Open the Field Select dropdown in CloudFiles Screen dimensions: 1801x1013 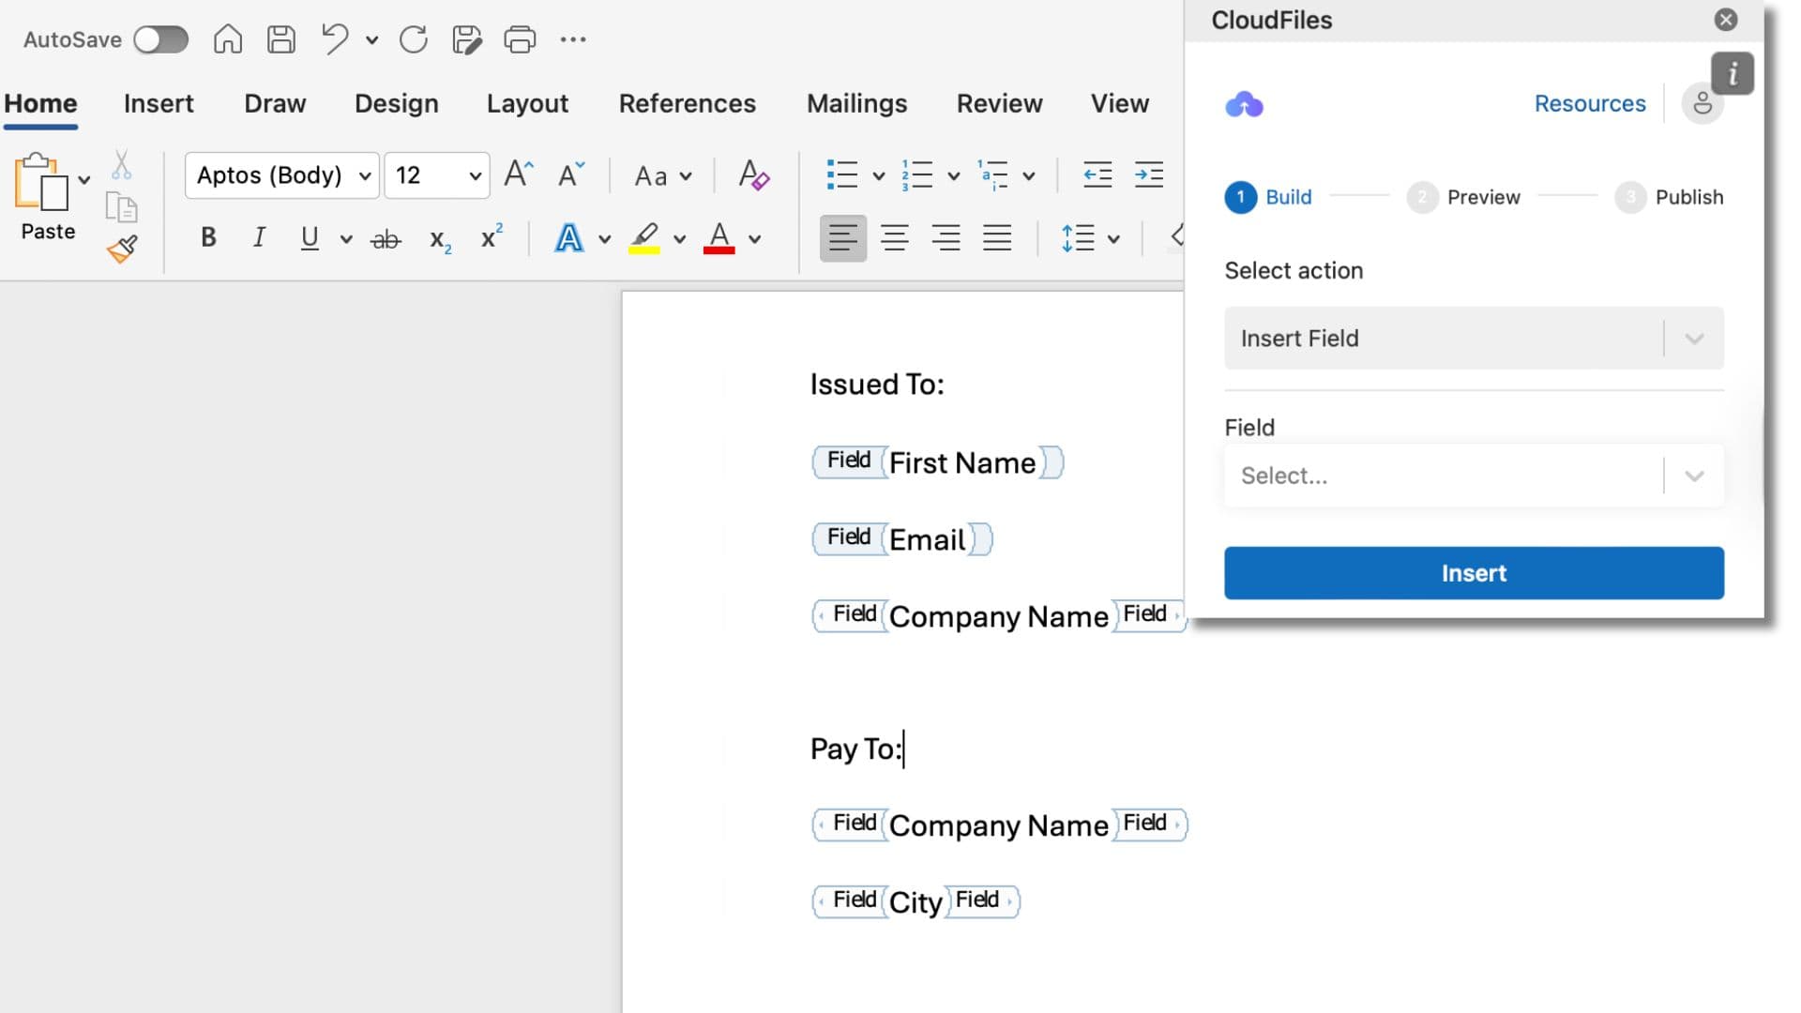(x=1692, y=476)
